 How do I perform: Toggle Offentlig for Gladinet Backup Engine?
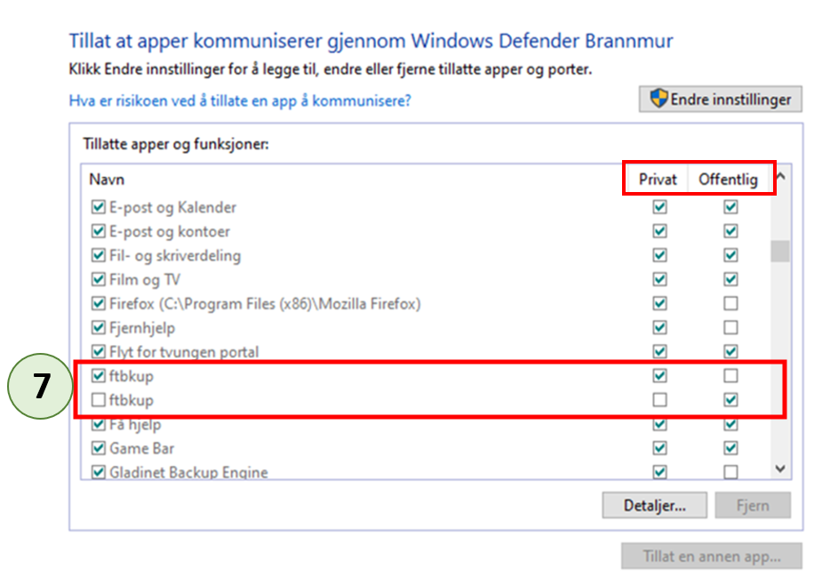730,472
